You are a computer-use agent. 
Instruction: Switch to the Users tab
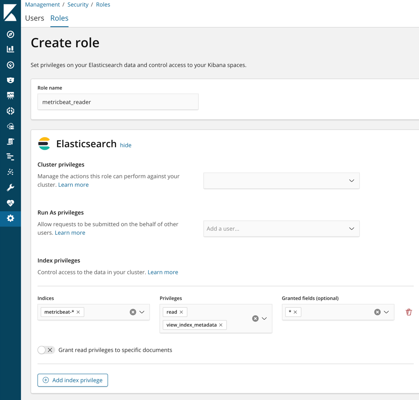pos(34,18)
